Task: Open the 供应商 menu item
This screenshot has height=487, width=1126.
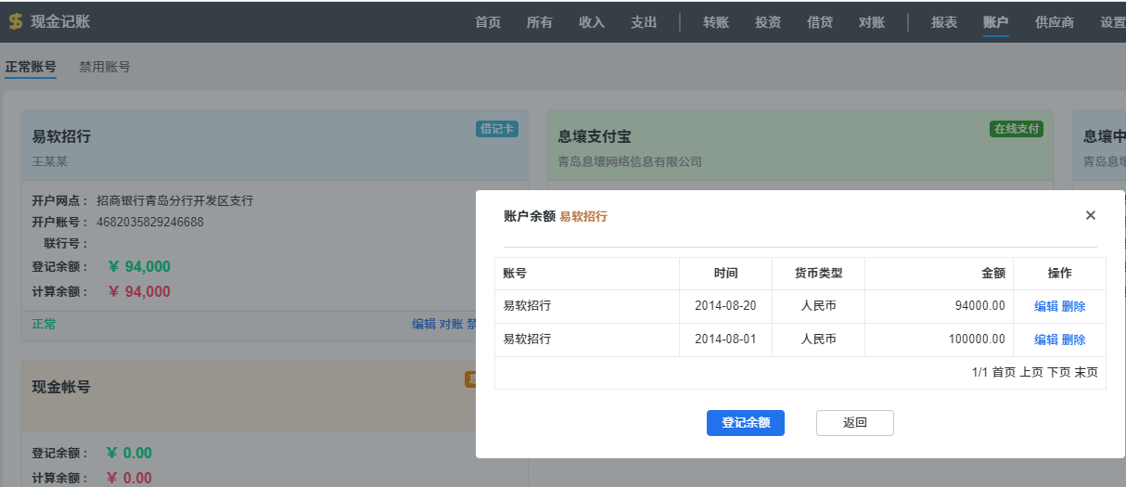Action: click(x=1055, y=22)
